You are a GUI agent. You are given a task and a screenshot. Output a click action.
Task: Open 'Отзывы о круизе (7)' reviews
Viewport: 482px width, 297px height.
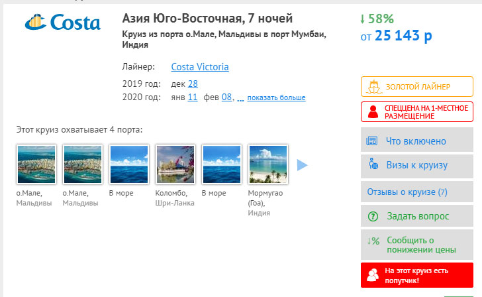point(407,192)
